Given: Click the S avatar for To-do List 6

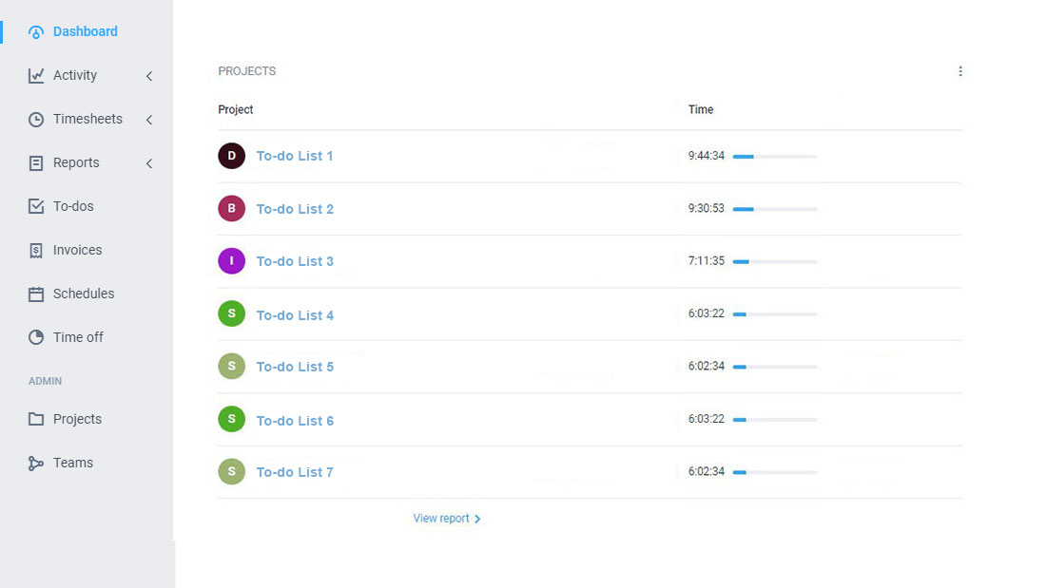Looking at the screenshot, I should pyautogui.click(x=231, y=419).
